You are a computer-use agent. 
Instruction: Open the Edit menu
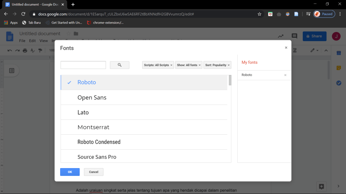32,41
